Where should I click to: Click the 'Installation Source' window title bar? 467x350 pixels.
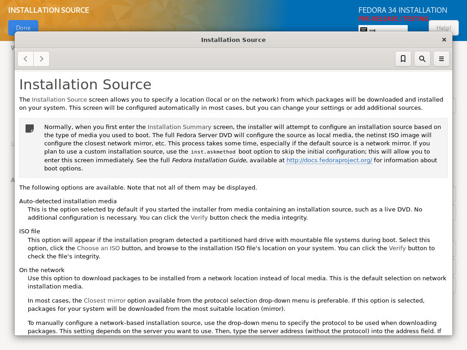click(233, 40)
